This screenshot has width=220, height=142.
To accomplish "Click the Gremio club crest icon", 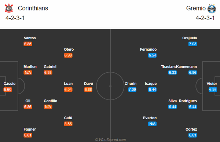I will [x=212, y=8].
